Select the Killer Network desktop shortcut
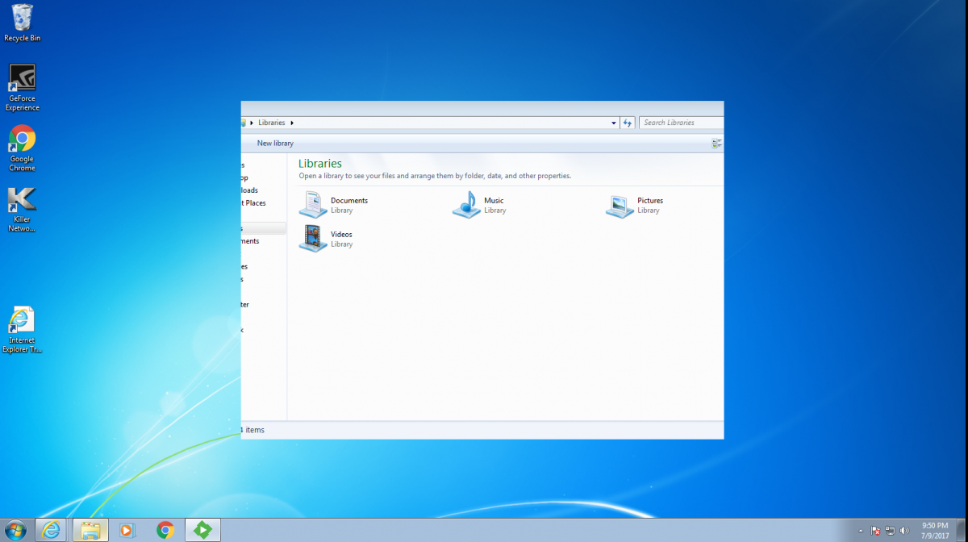Viewport: 968px width, 542px height. 23,209
